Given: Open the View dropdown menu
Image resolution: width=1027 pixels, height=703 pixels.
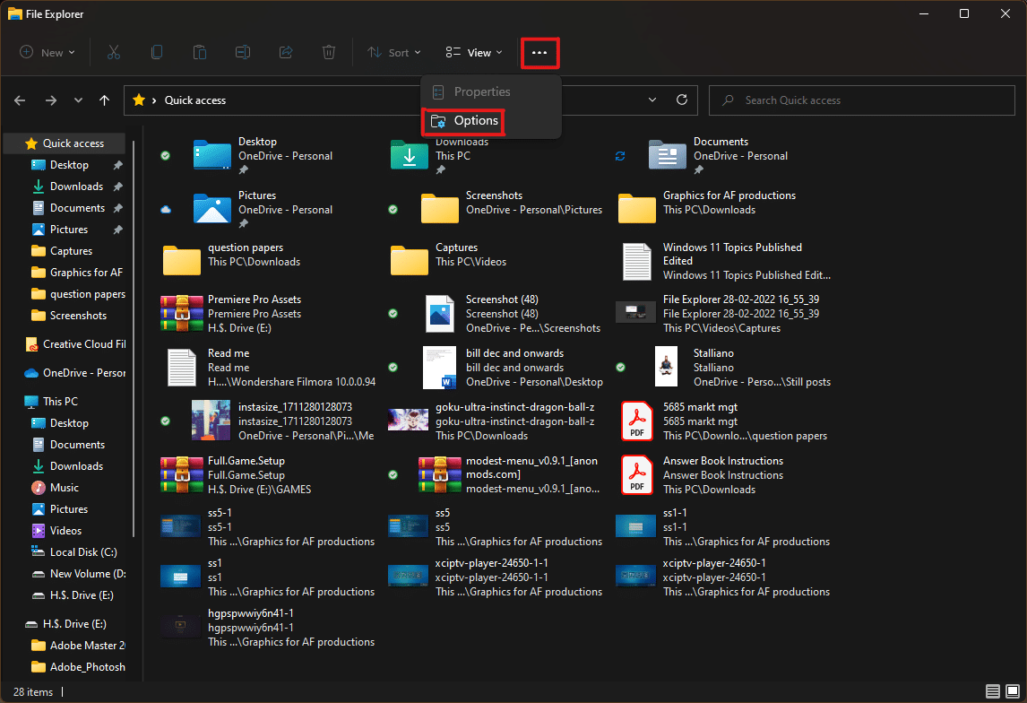Looking at the screenshot, I should 473,52.
